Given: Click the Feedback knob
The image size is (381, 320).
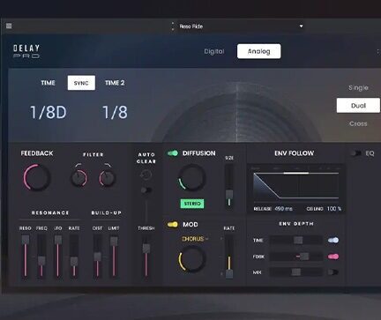Looking at the screenshot, I should 37,177.
